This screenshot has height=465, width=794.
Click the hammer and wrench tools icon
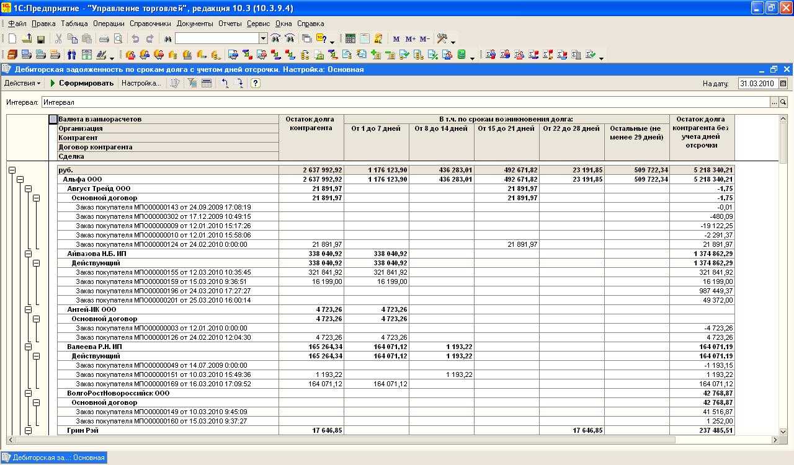442,38
